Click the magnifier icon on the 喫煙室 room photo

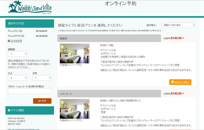pyautogui.click(x=62, y=47)
